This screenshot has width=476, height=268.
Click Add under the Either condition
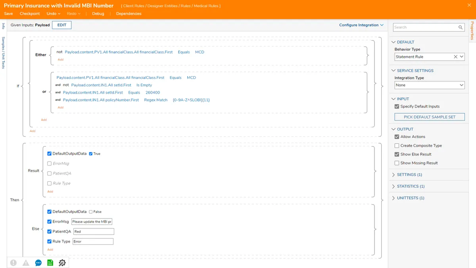[x=60, y=59]
